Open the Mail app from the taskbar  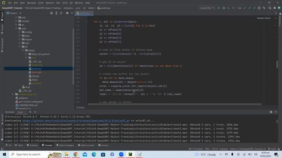coord(85,154)
